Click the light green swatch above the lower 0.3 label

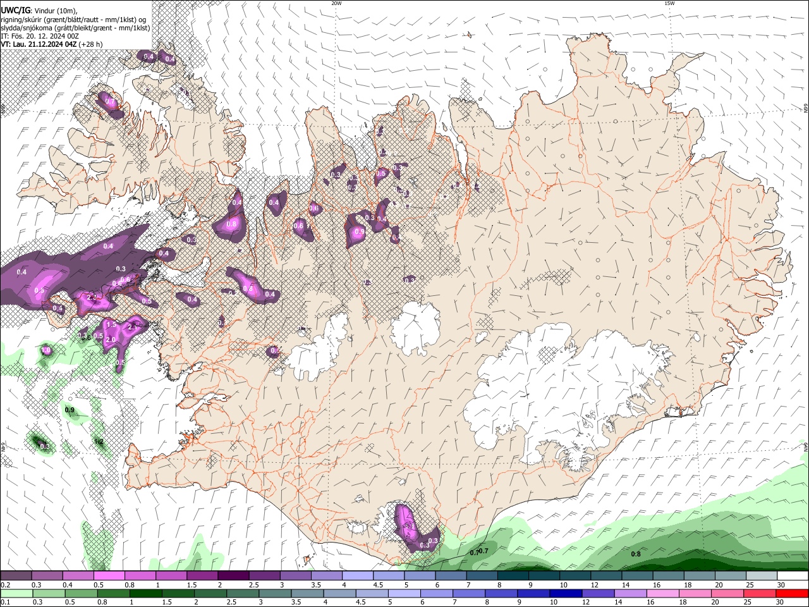[x=48, y=594]
